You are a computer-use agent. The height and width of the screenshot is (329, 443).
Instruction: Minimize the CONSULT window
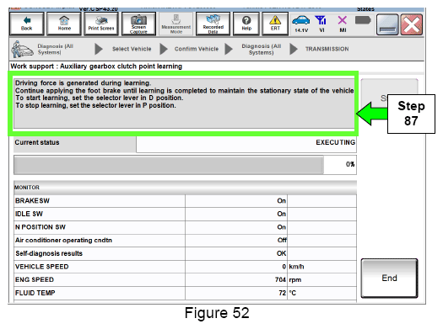[x=387, y=24]
